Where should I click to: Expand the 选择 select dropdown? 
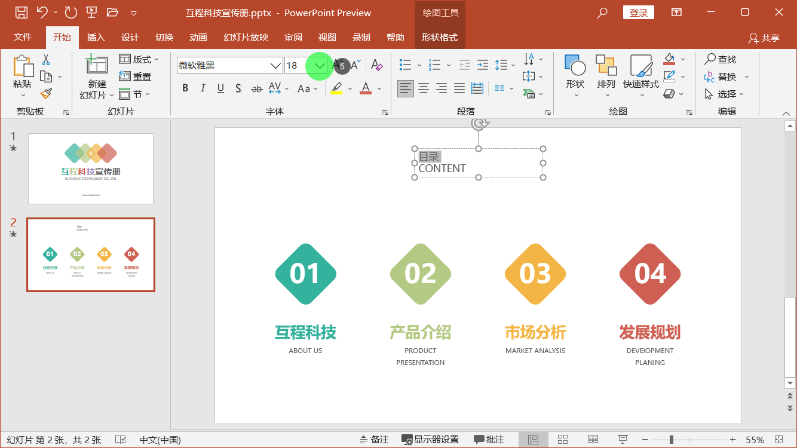[x=741, y=94]
